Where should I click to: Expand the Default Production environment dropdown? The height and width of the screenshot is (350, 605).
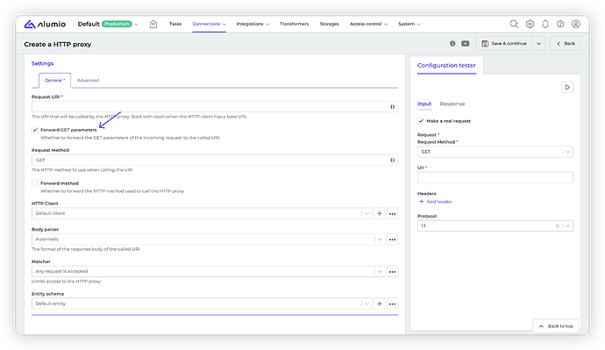pyautogui.click(x=108, y=24)
